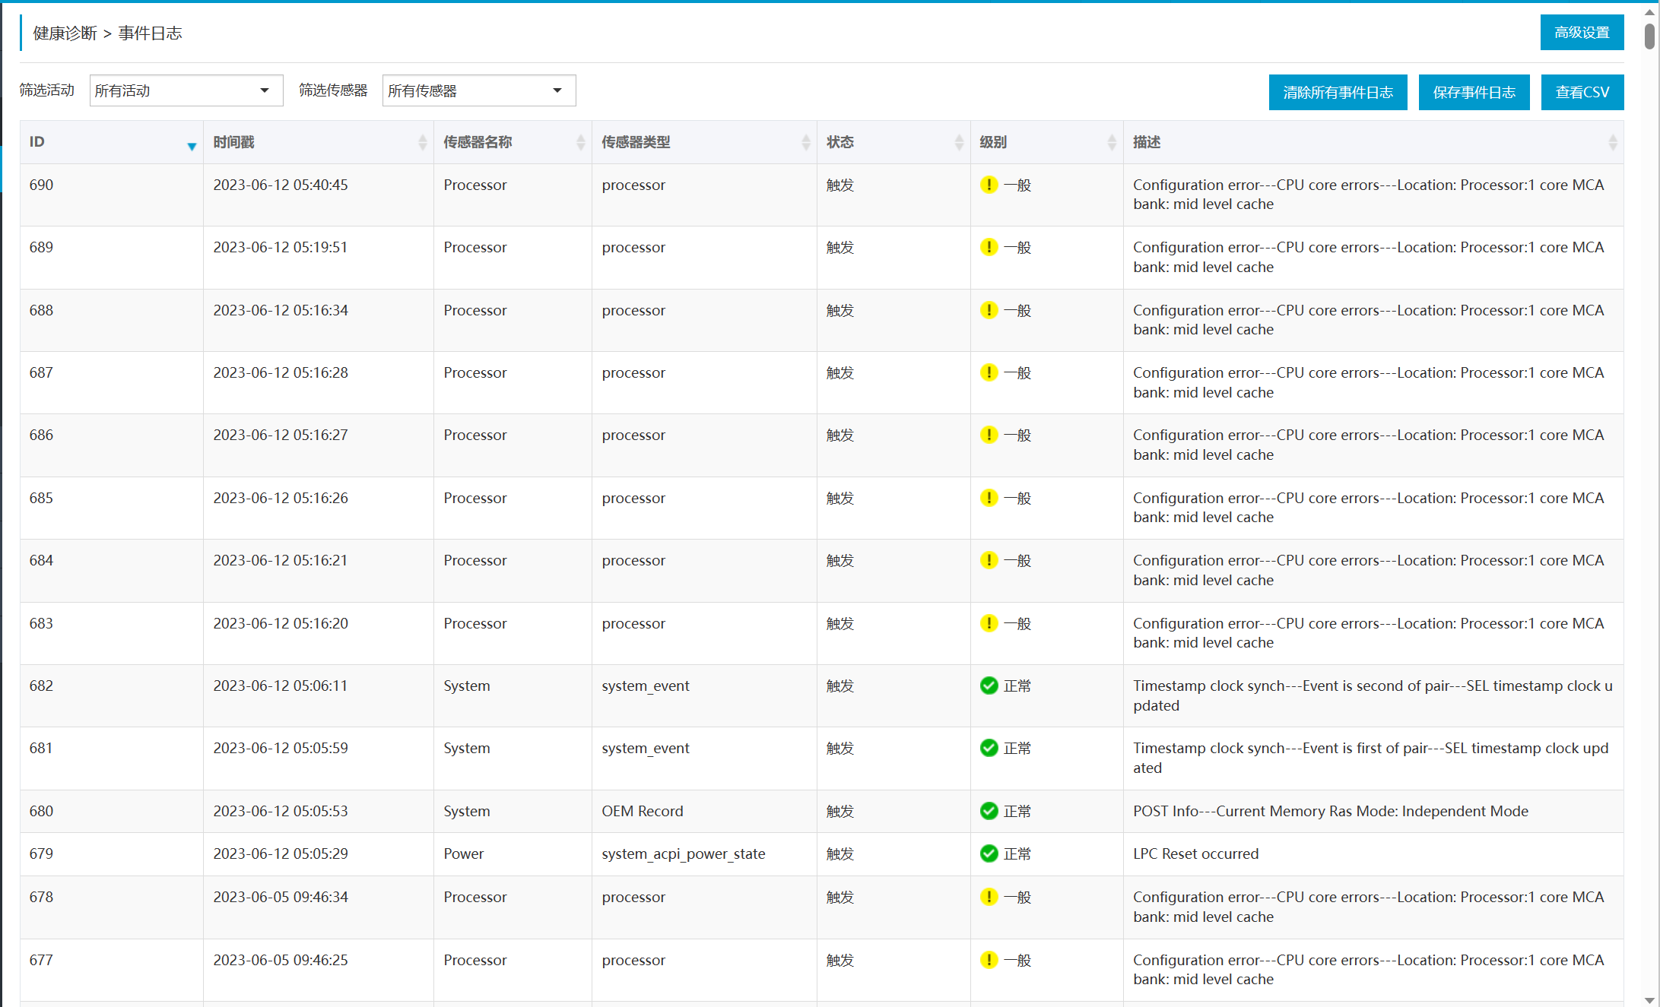Click the scrollbar down arrow
1660x1007 pixels.
click(1649, 999)
